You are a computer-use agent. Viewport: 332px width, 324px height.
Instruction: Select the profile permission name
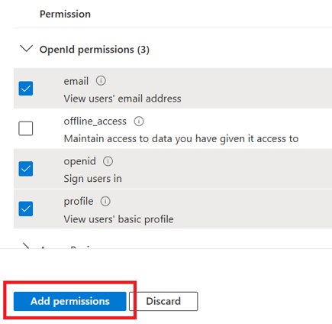(x=79, y=202)
